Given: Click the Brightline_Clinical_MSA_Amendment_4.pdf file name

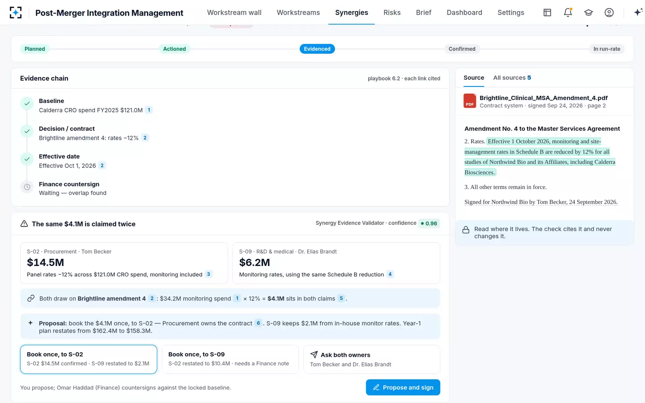Looking at the screenshot, I should [x=543, y=98].
